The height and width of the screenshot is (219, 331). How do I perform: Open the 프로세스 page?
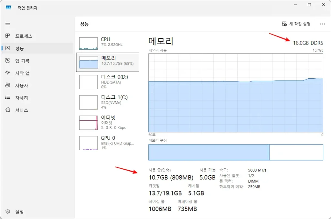click(x=37, y=36)
